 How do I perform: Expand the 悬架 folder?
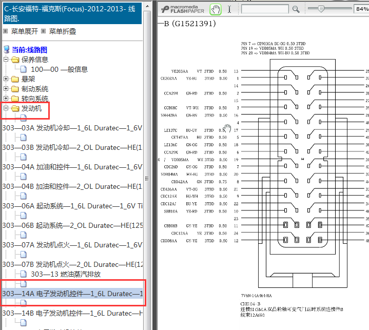(x=6, y=79)
